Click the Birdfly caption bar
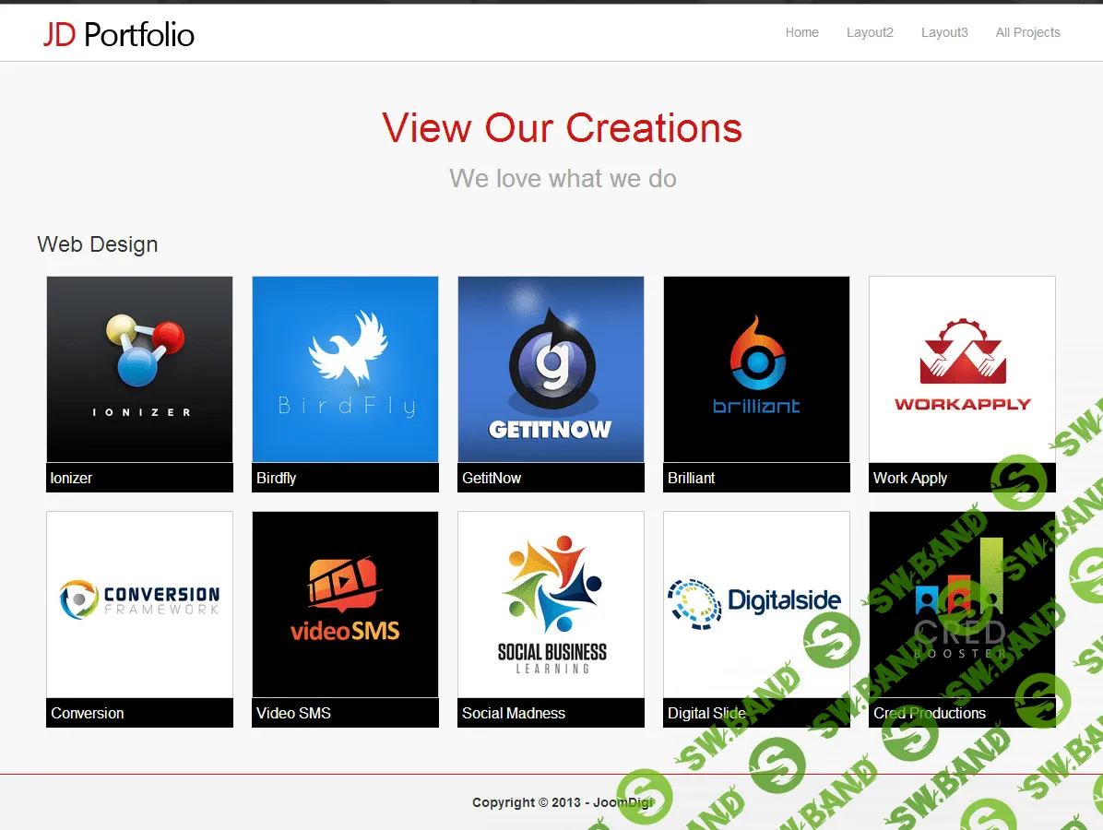Screen dimensions: 1103x830 pos(345,478)
